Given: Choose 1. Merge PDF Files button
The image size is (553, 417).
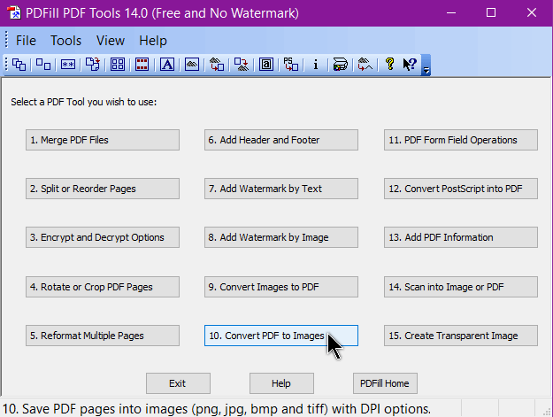Looking at the screenshot, I should tap(103, 140).
